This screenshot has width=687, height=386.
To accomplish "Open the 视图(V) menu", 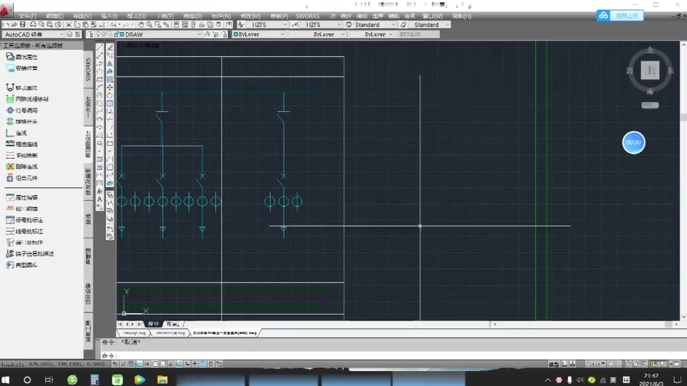I will 82,16.
